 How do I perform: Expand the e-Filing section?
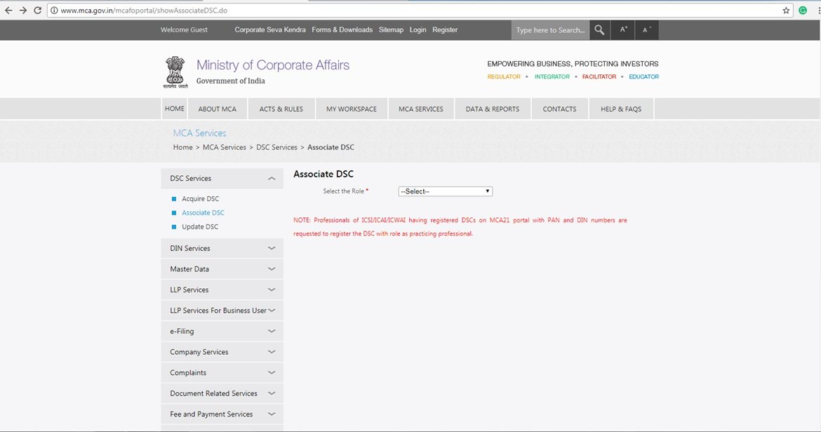tap(222, 331)
